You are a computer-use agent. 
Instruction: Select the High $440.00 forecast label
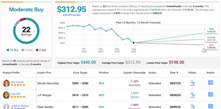(x=211, y=30)
